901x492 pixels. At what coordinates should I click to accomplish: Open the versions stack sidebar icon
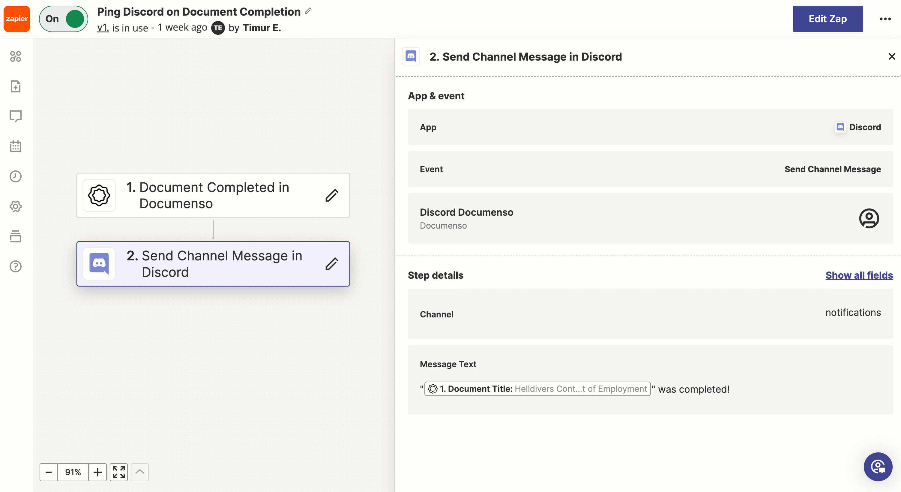click(x=16, y=237)
